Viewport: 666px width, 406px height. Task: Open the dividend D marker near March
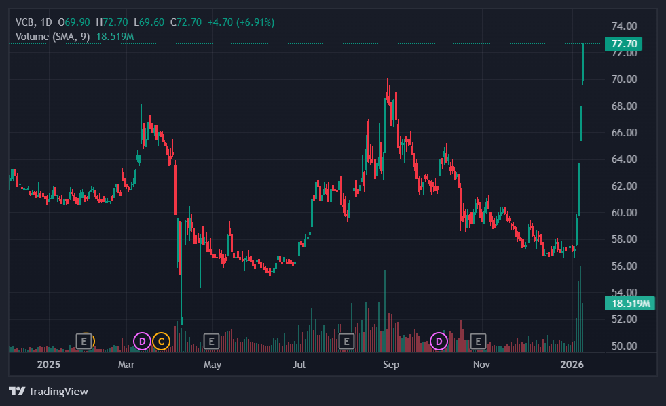click(x=142, y=340)
